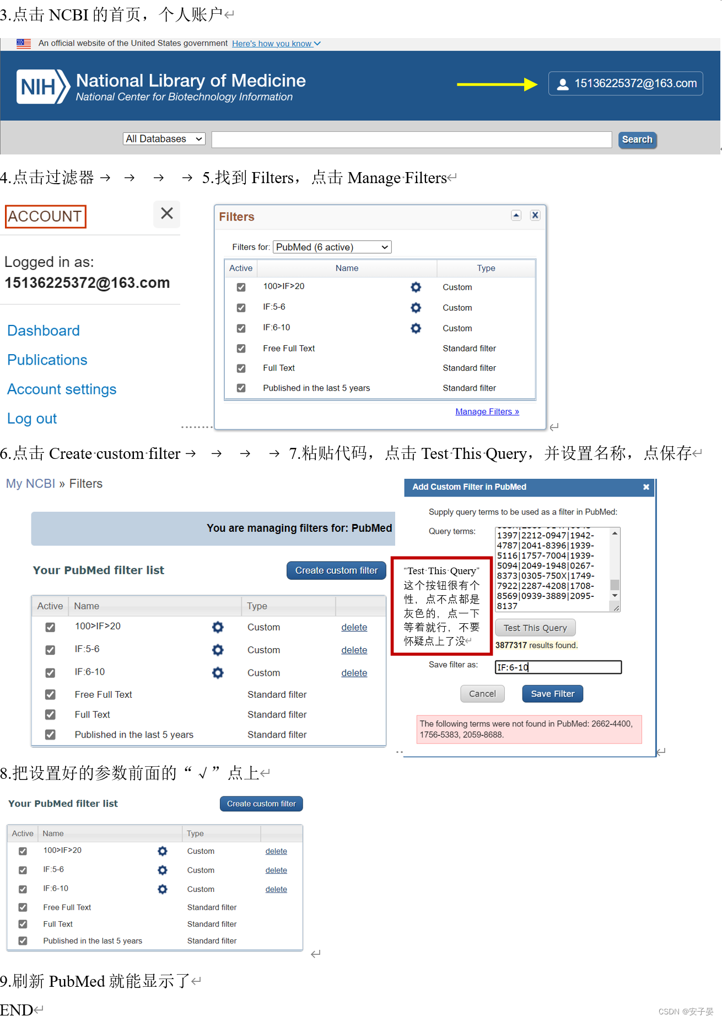Click gear icon for IF:5-6 on My NCBI Filters page

pyautogui.click(x=218, y=650)
